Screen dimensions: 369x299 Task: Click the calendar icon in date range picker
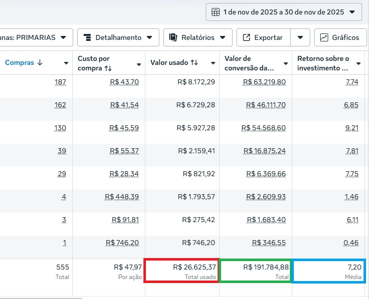pos(216,12)
